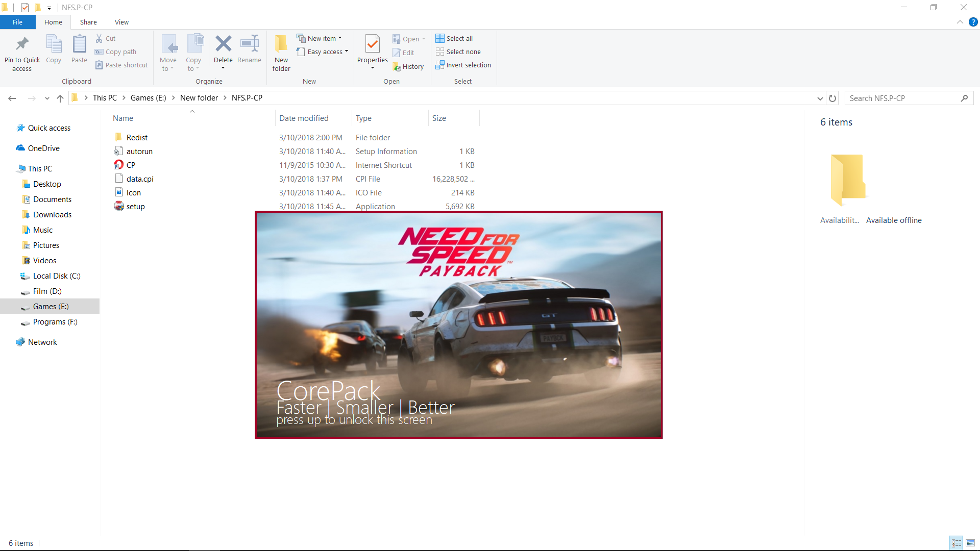980x551 pixels.
Task: Switch to details view toggle
Action: tap(957, 543)
